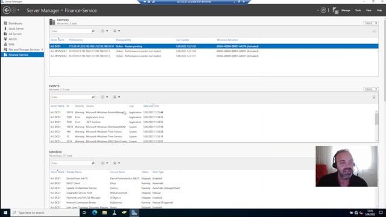The height and width of the screenshot is (217, 386).
Task: Expand the navigation history dropdown in header
Action: pyautogui.click(x=19, y=10)
